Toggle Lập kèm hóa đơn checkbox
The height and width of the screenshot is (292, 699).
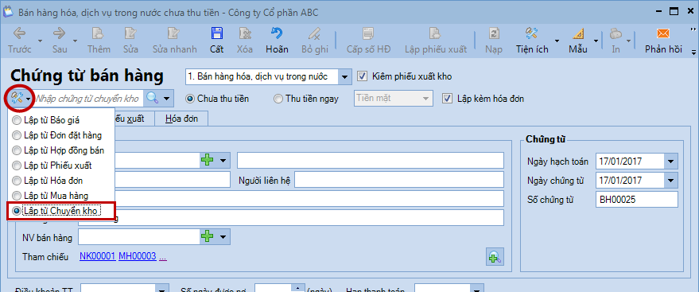point(447,98)
